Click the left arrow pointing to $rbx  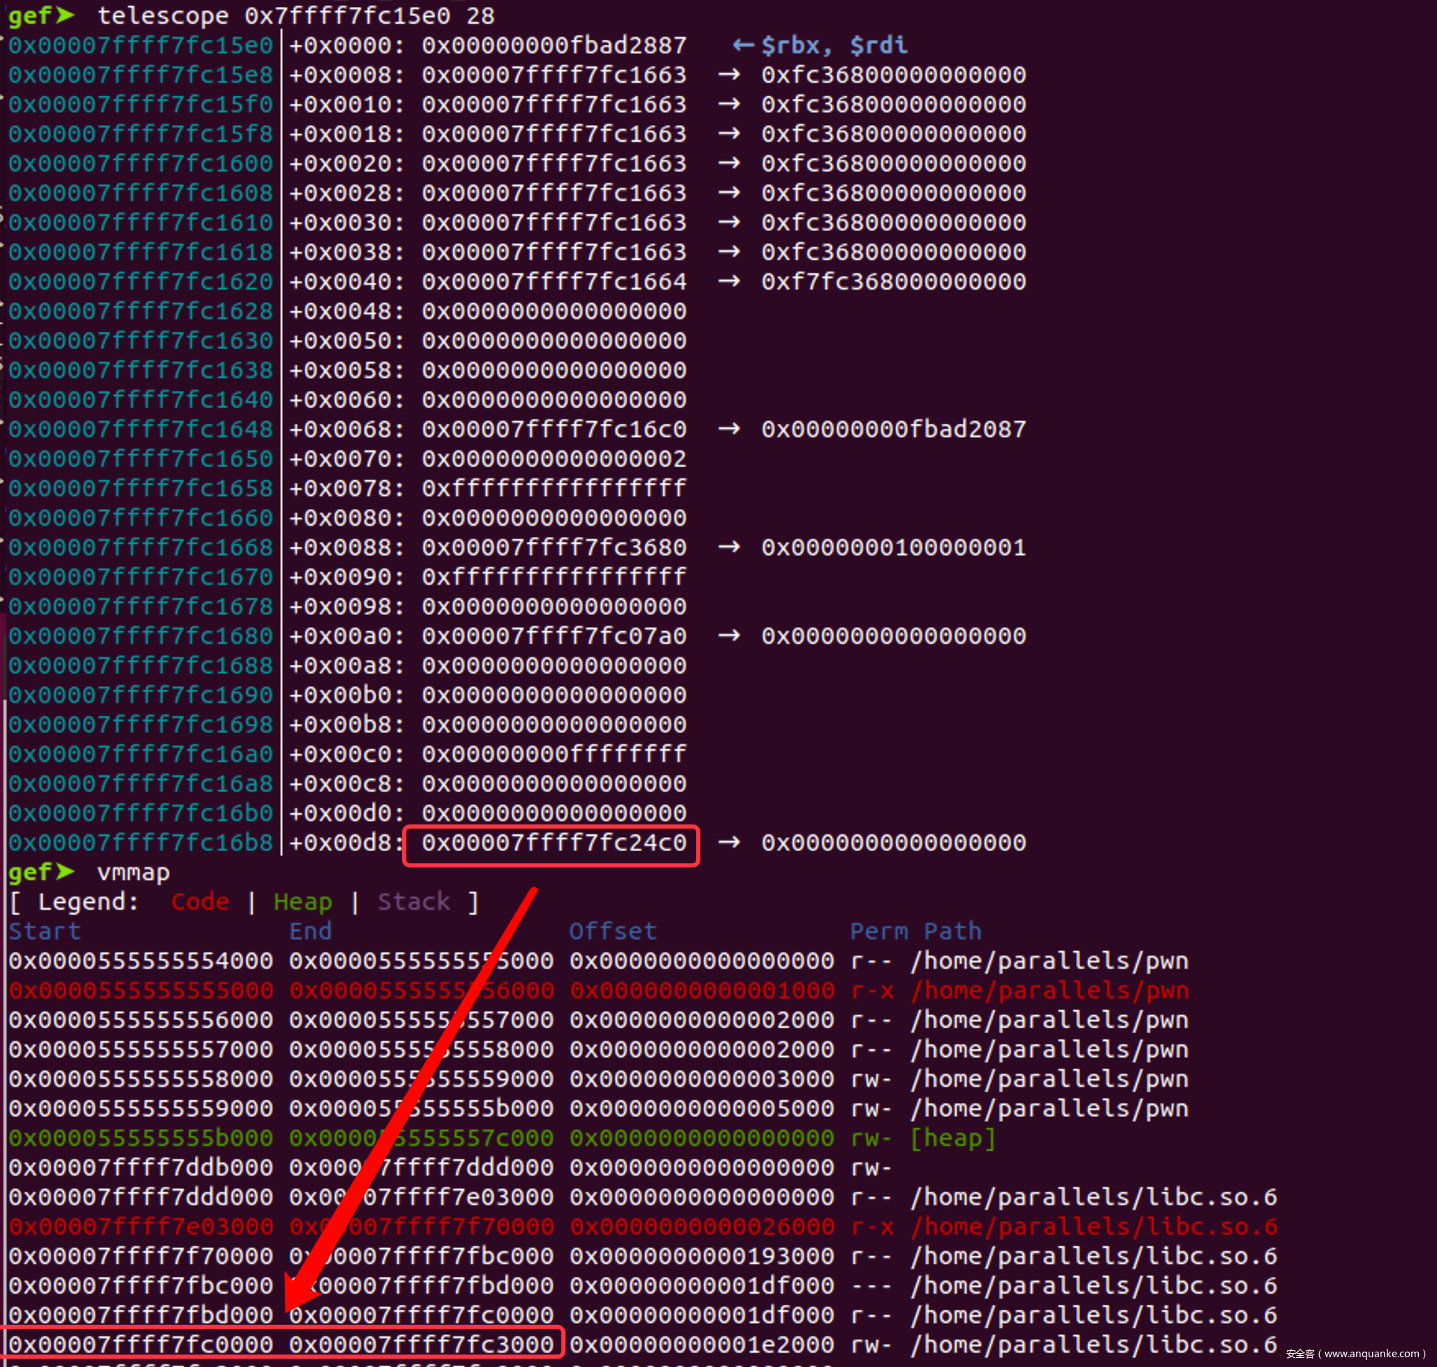pyautogui.click(x=742, y=45)
